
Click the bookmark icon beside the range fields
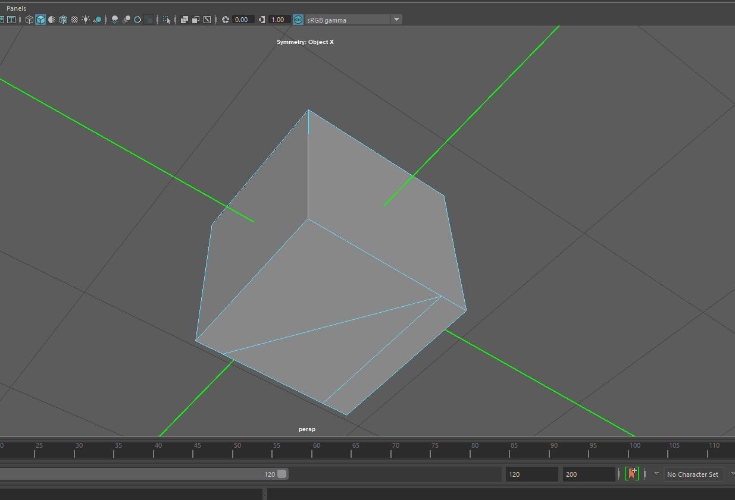[631, 474]
